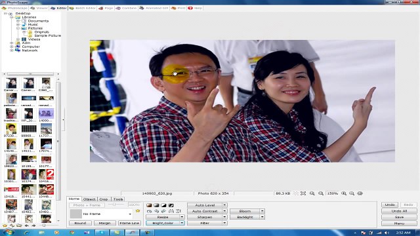Open the Viewer module
The image size is (420, 236).
[x=39, y=8]
